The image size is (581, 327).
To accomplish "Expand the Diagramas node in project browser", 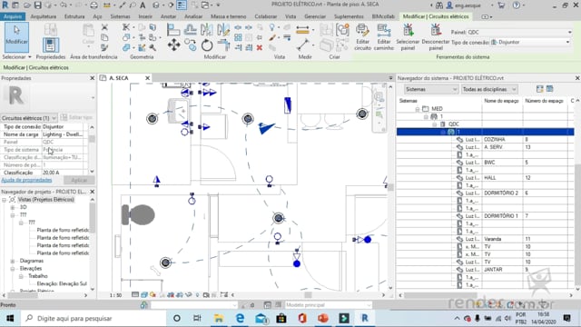I will click(x=13, y=261).
